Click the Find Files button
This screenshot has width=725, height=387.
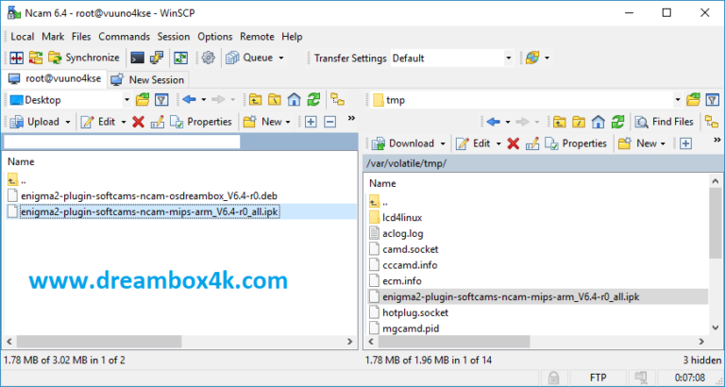pos(665,122)
